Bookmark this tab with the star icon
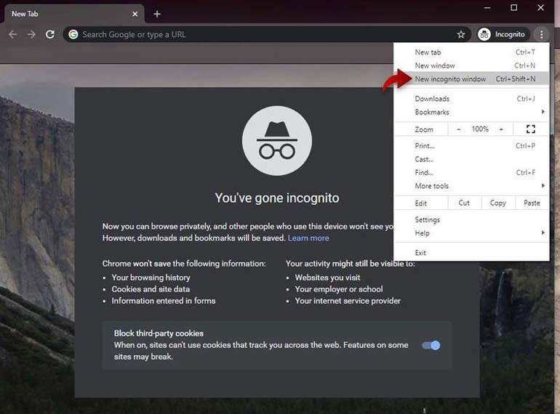This screenshot has height=414, width=560. pyautogui.click(x=460, y=34)
